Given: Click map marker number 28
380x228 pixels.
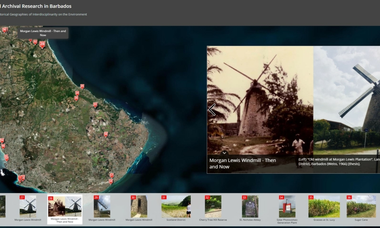Looking at the screenshot, I should [x=42, y=44].
